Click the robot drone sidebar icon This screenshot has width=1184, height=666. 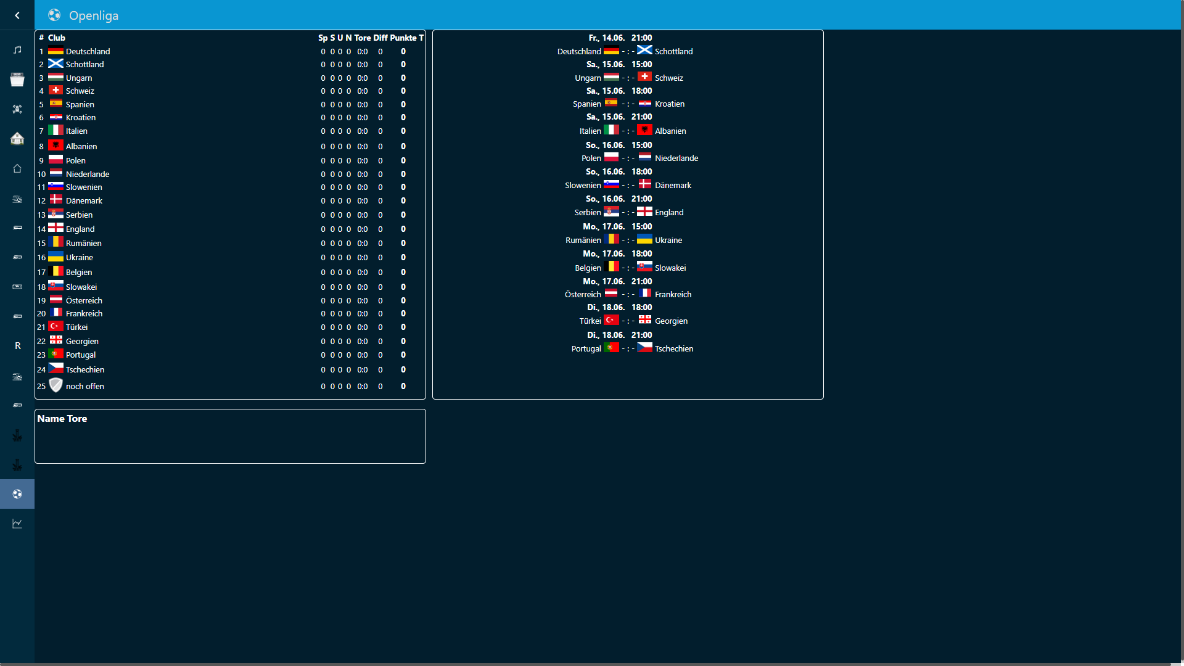[17, 109]
